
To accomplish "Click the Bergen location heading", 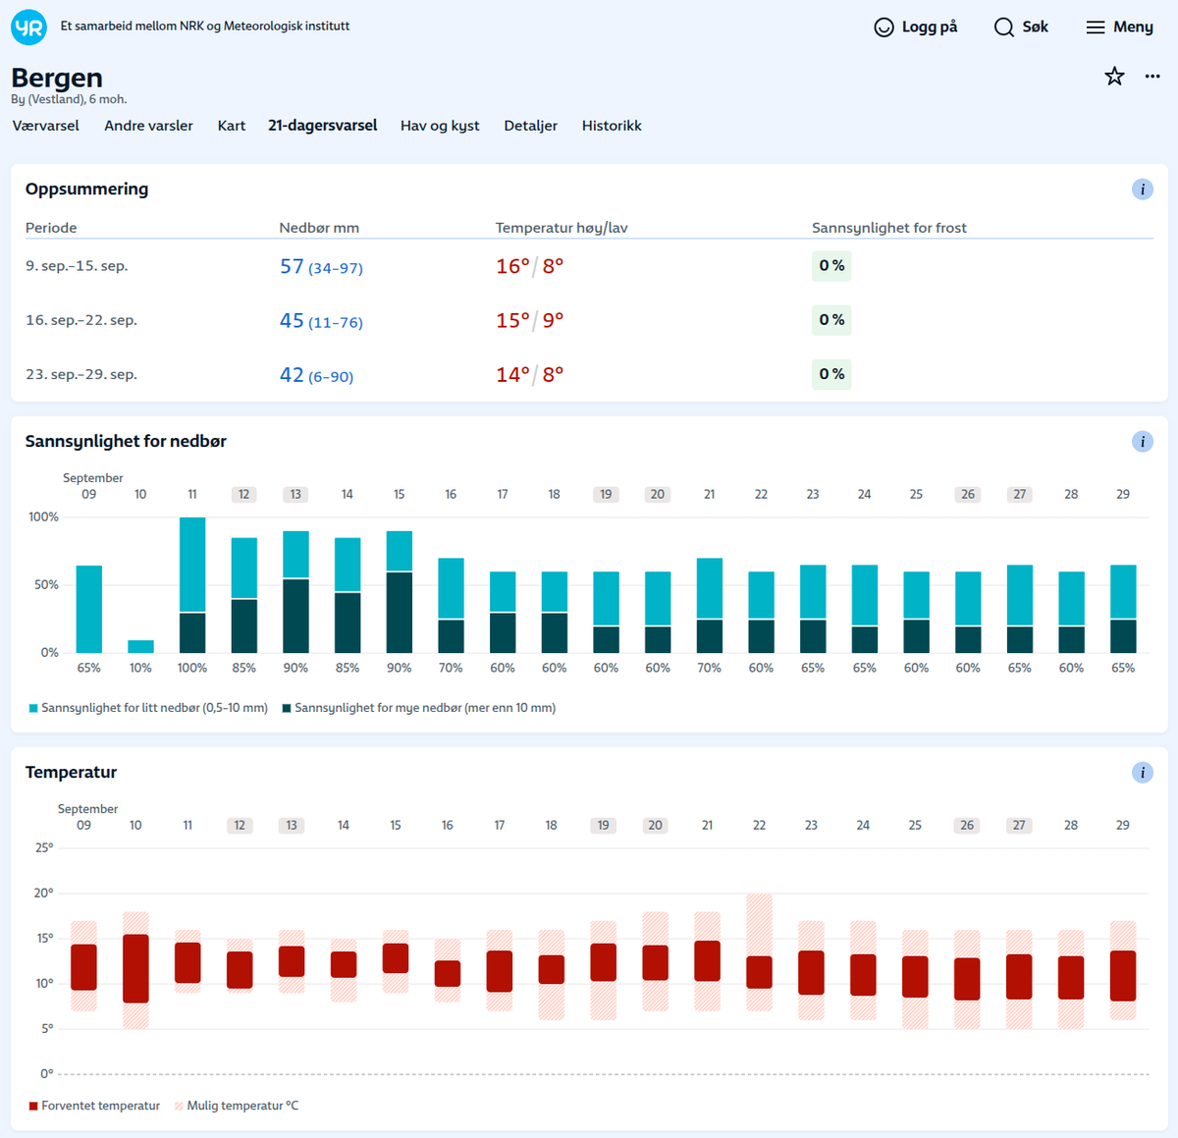I will click(x=57, y=78).
